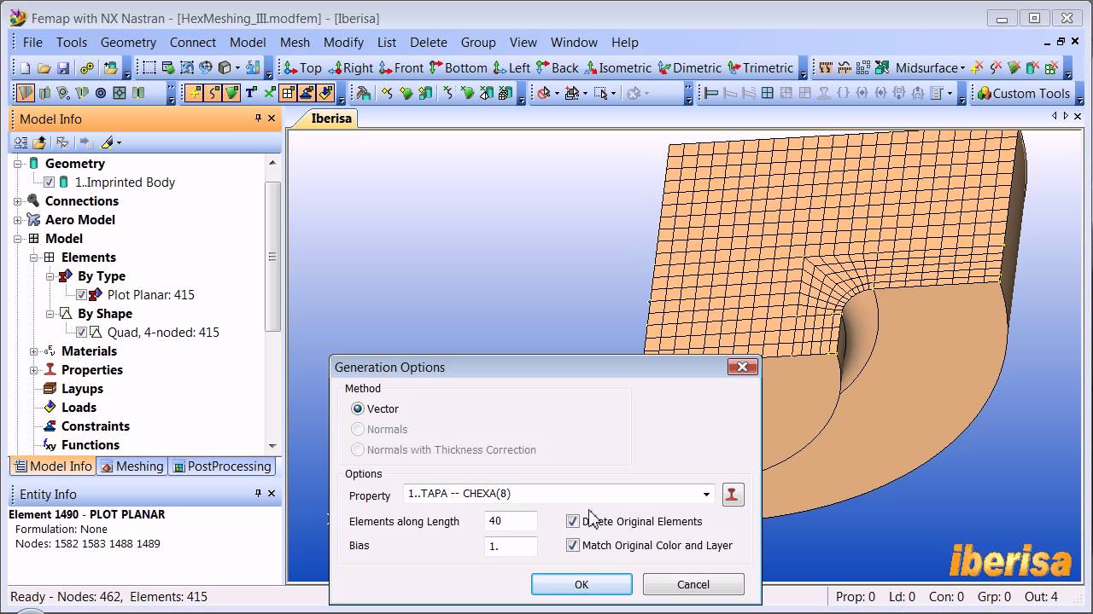The height and width of the screenshot is (614, 1093).
Task: Click the Top view button
Action: tap(302, 68)
